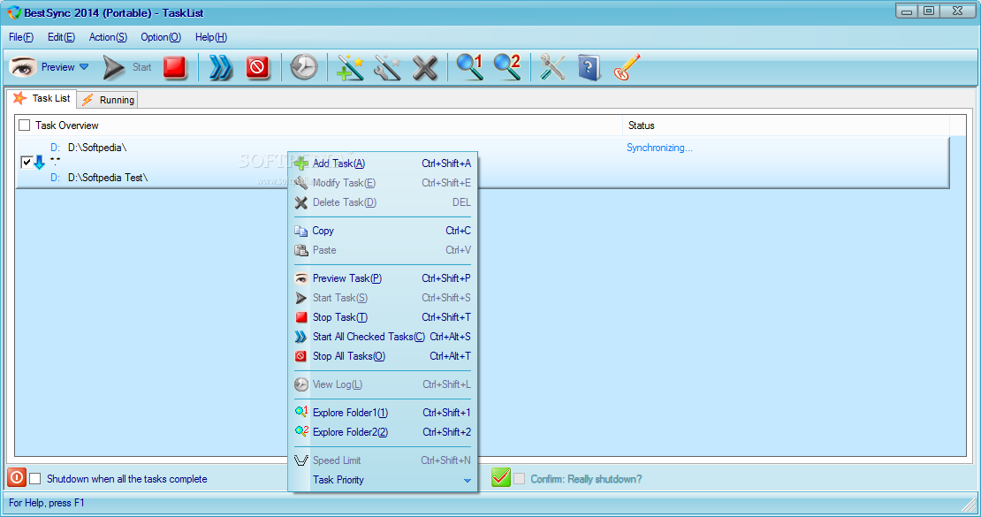Toggle Confirm: Really shutdown? checkbox
The image size is (981, 517).
coord(520,479)
